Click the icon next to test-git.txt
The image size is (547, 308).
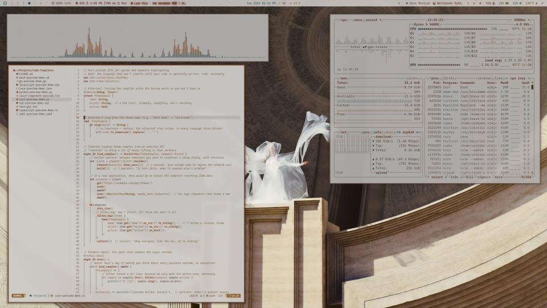pyautogui.click(x=17, y=107)
